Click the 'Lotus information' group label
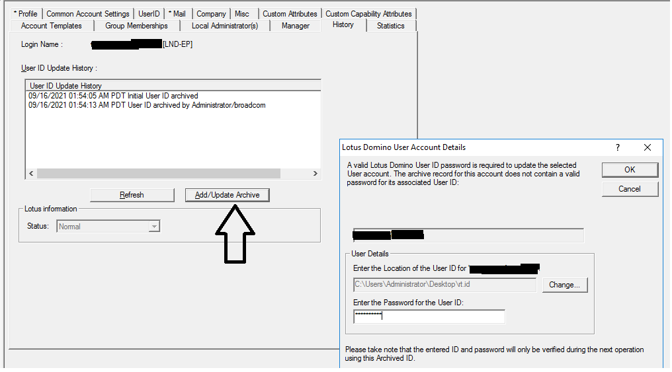 50,209
